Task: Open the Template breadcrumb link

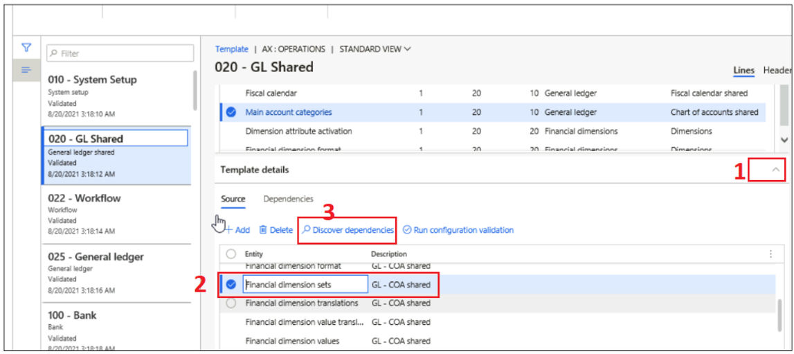Action: (232, 49)
